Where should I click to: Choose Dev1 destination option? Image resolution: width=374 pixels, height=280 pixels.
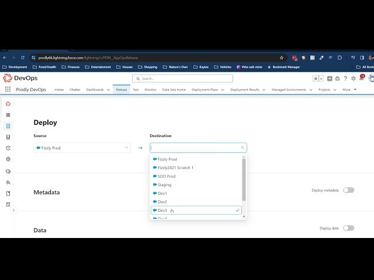pyautogui.click(x=196, y=193)
